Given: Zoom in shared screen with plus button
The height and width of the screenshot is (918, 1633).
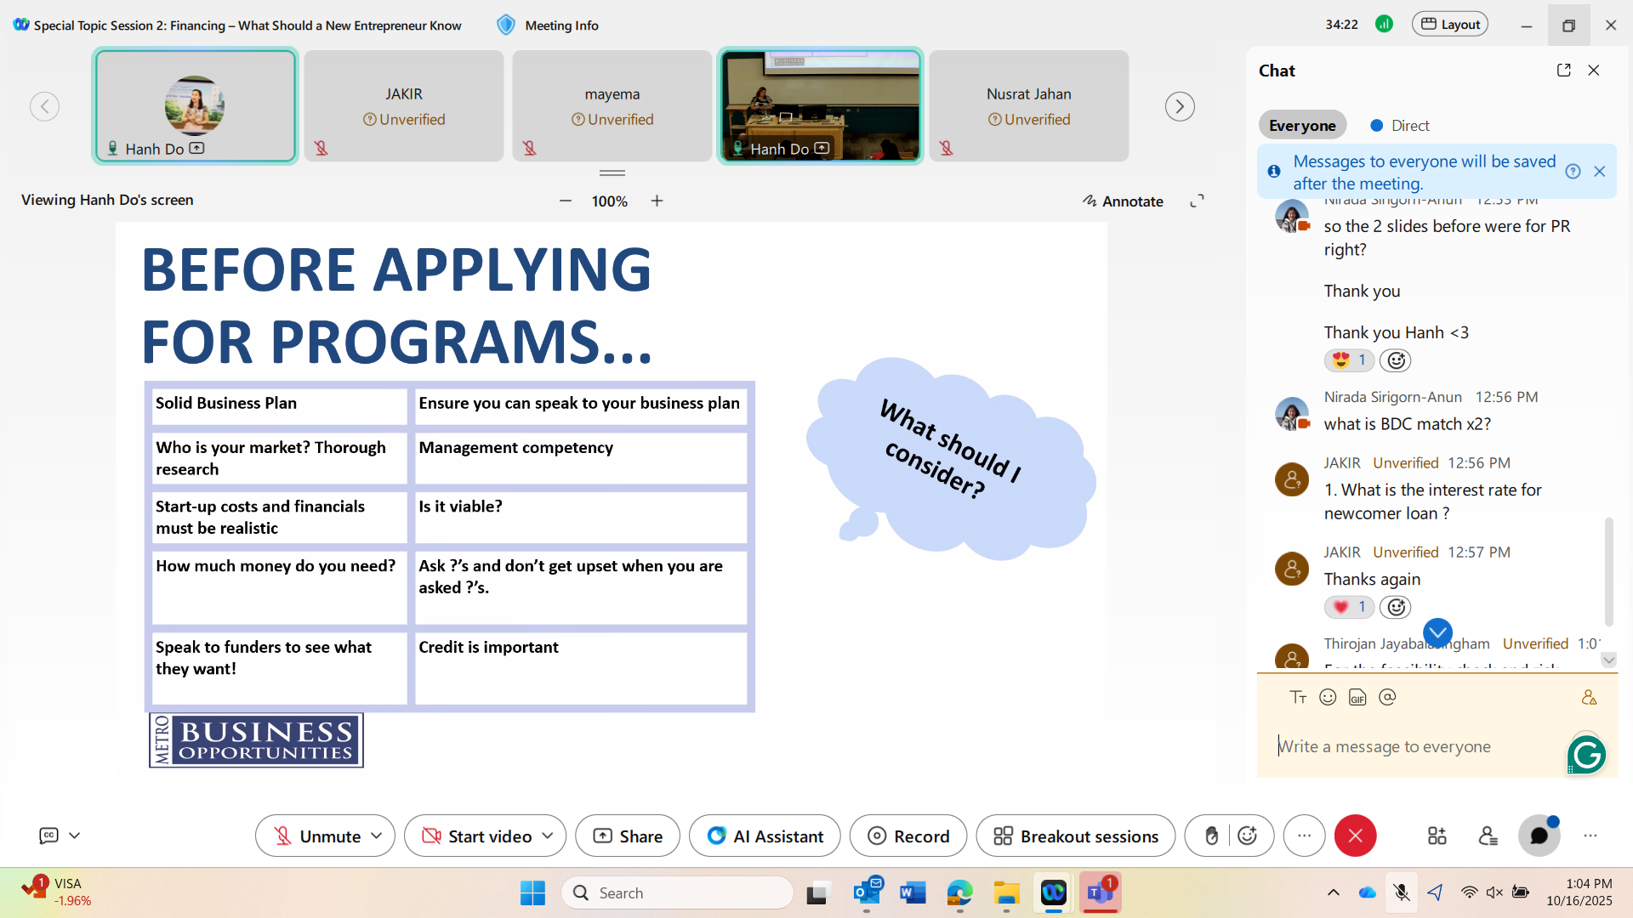Looking at the screenshot, I should coord(657,201).
